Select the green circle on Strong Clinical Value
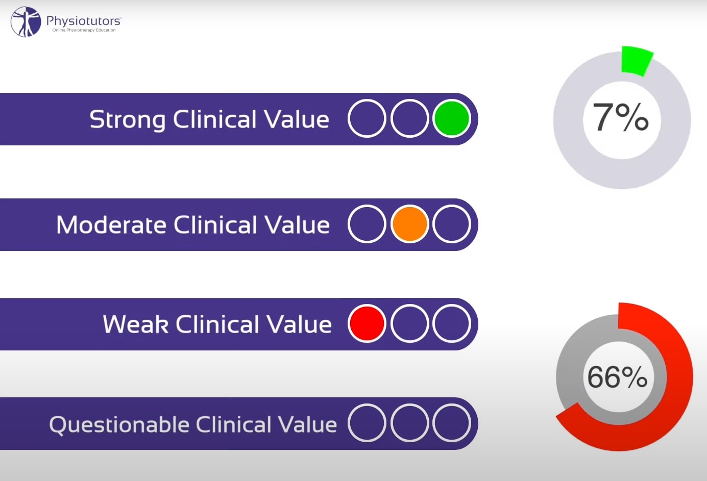Screen dimensions: 707x481 click(452, 118)
